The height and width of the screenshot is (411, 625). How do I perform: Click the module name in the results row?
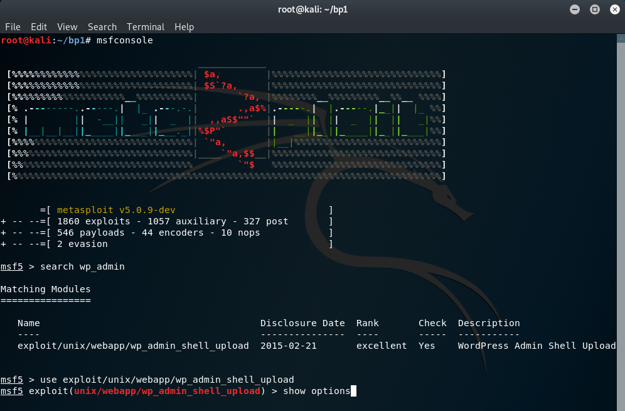pos(133,346)
